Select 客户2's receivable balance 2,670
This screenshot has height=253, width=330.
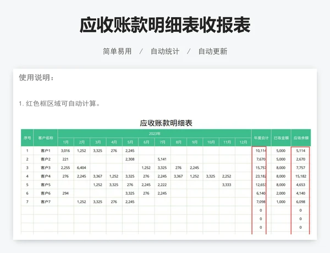(300, 159)
